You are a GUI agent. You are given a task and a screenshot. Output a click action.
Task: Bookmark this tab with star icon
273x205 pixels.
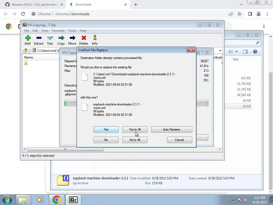(x=239, y=14)
